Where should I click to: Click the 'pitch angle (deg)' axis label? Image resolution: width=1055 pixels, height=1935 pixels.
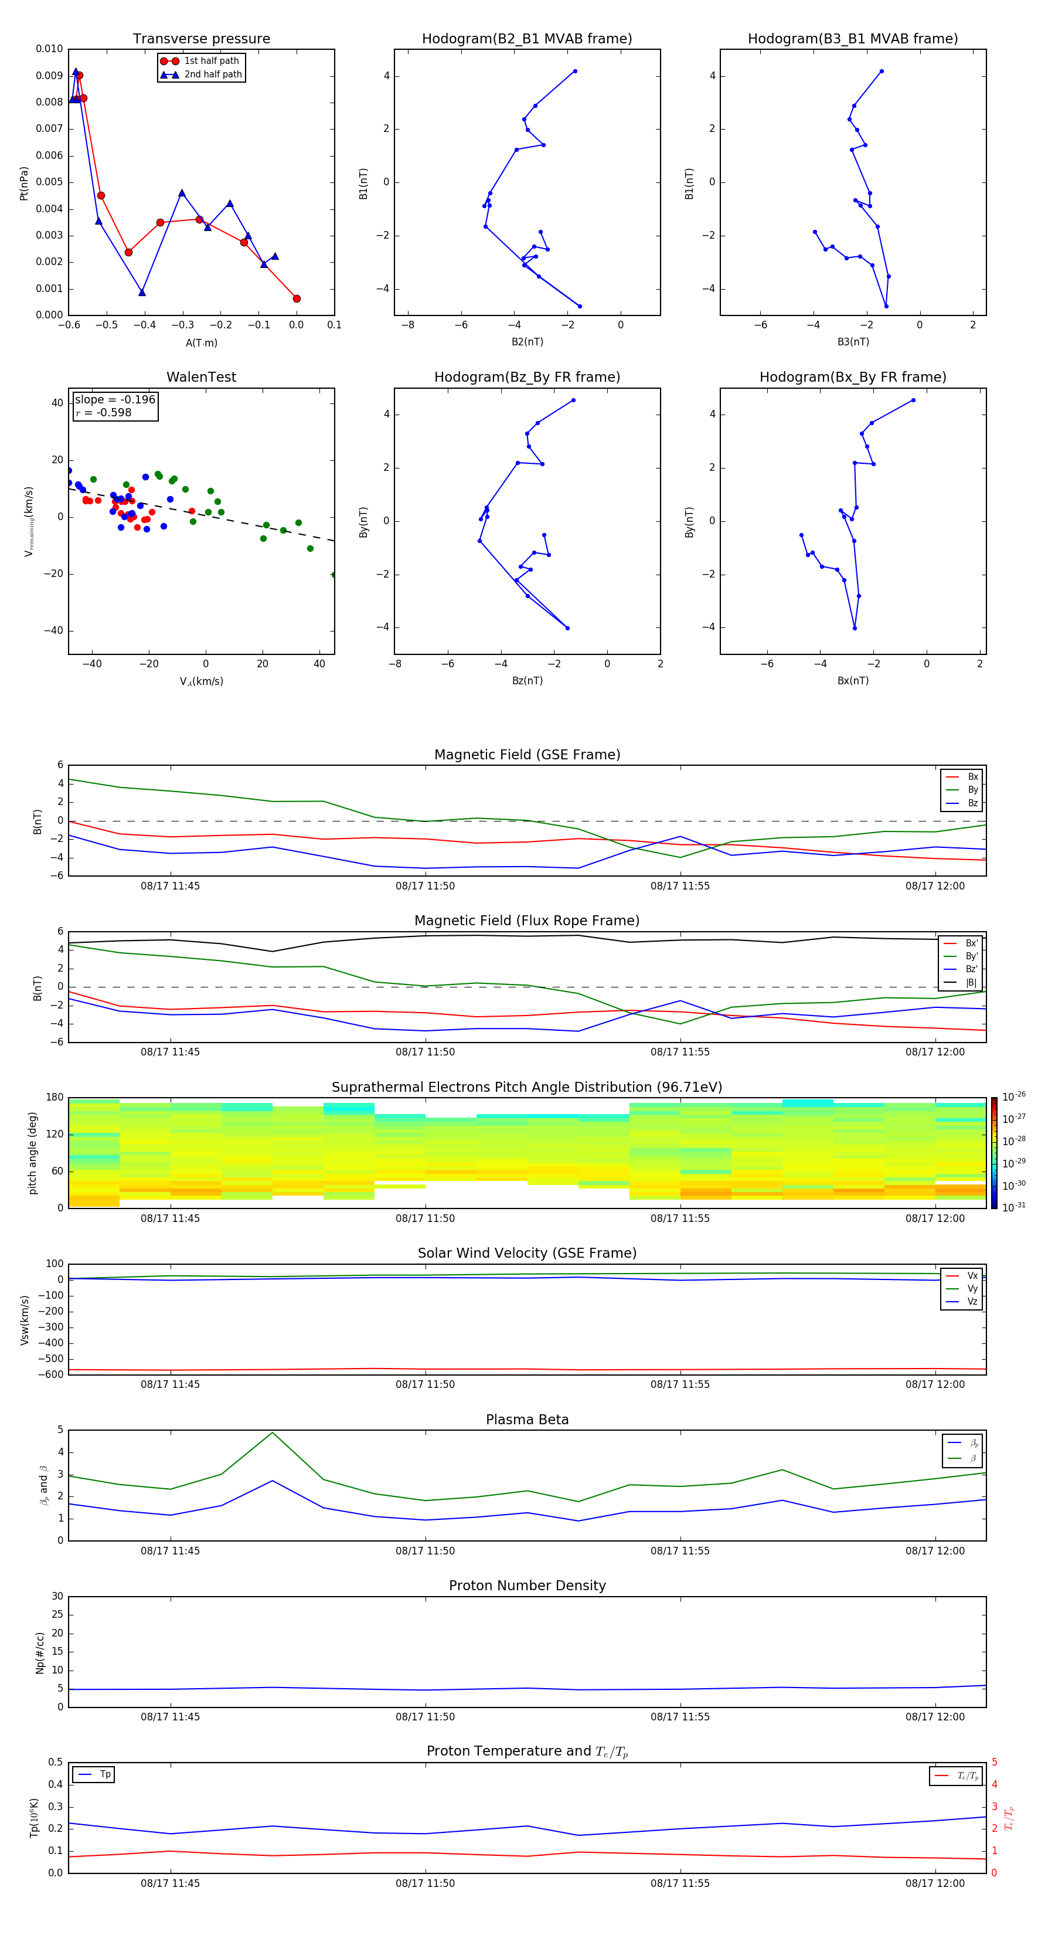(x=32, y=1153)
